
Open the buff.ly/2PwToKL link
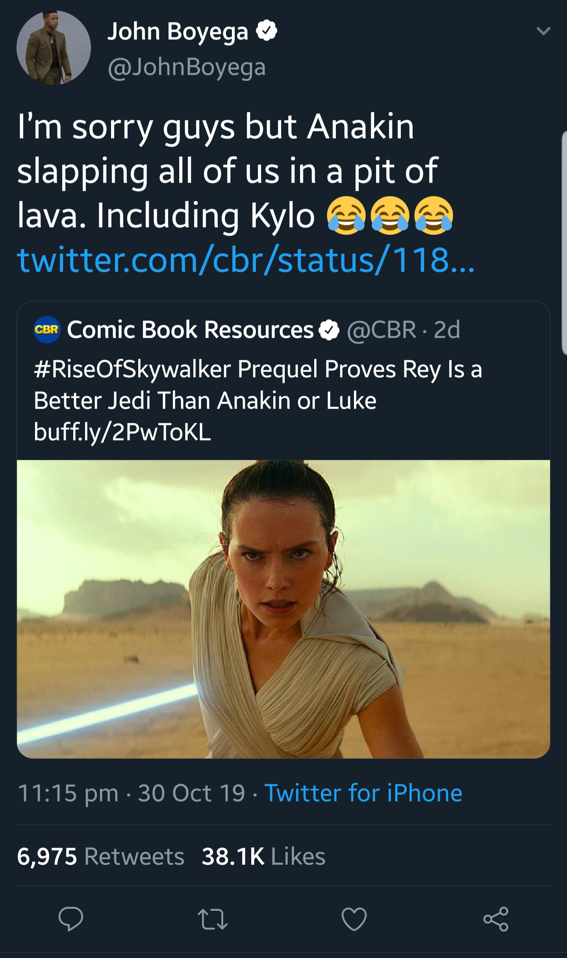tap(122, 432)
